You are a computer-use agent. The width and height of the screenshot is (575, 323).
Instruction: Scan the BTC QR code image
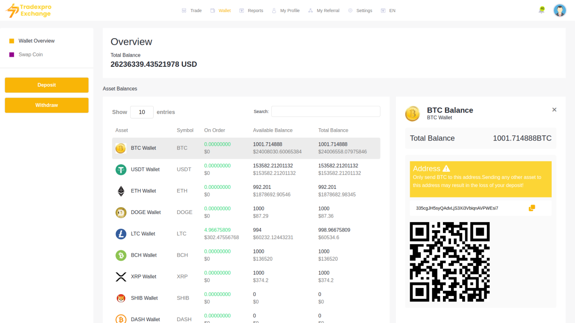449,262
